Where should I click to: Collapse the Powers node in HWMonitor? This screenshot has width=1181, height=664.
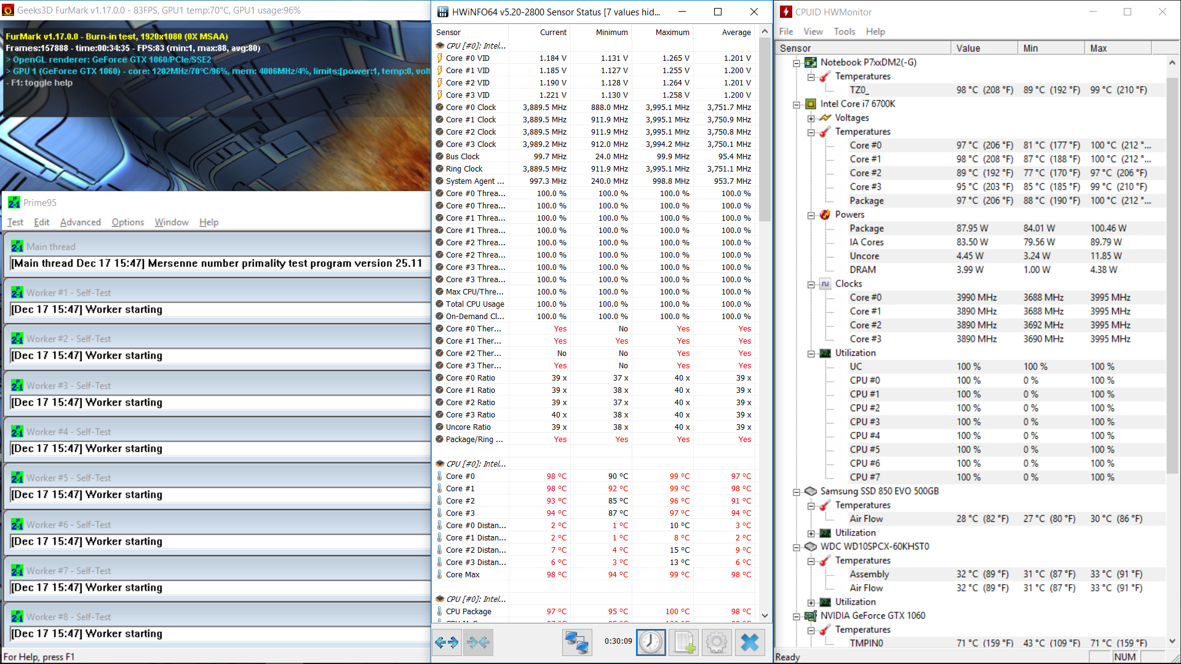[811, 215]
